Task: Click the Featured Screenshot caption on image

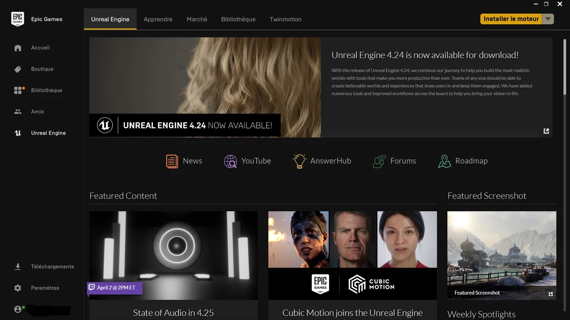Action: [477, 293]
